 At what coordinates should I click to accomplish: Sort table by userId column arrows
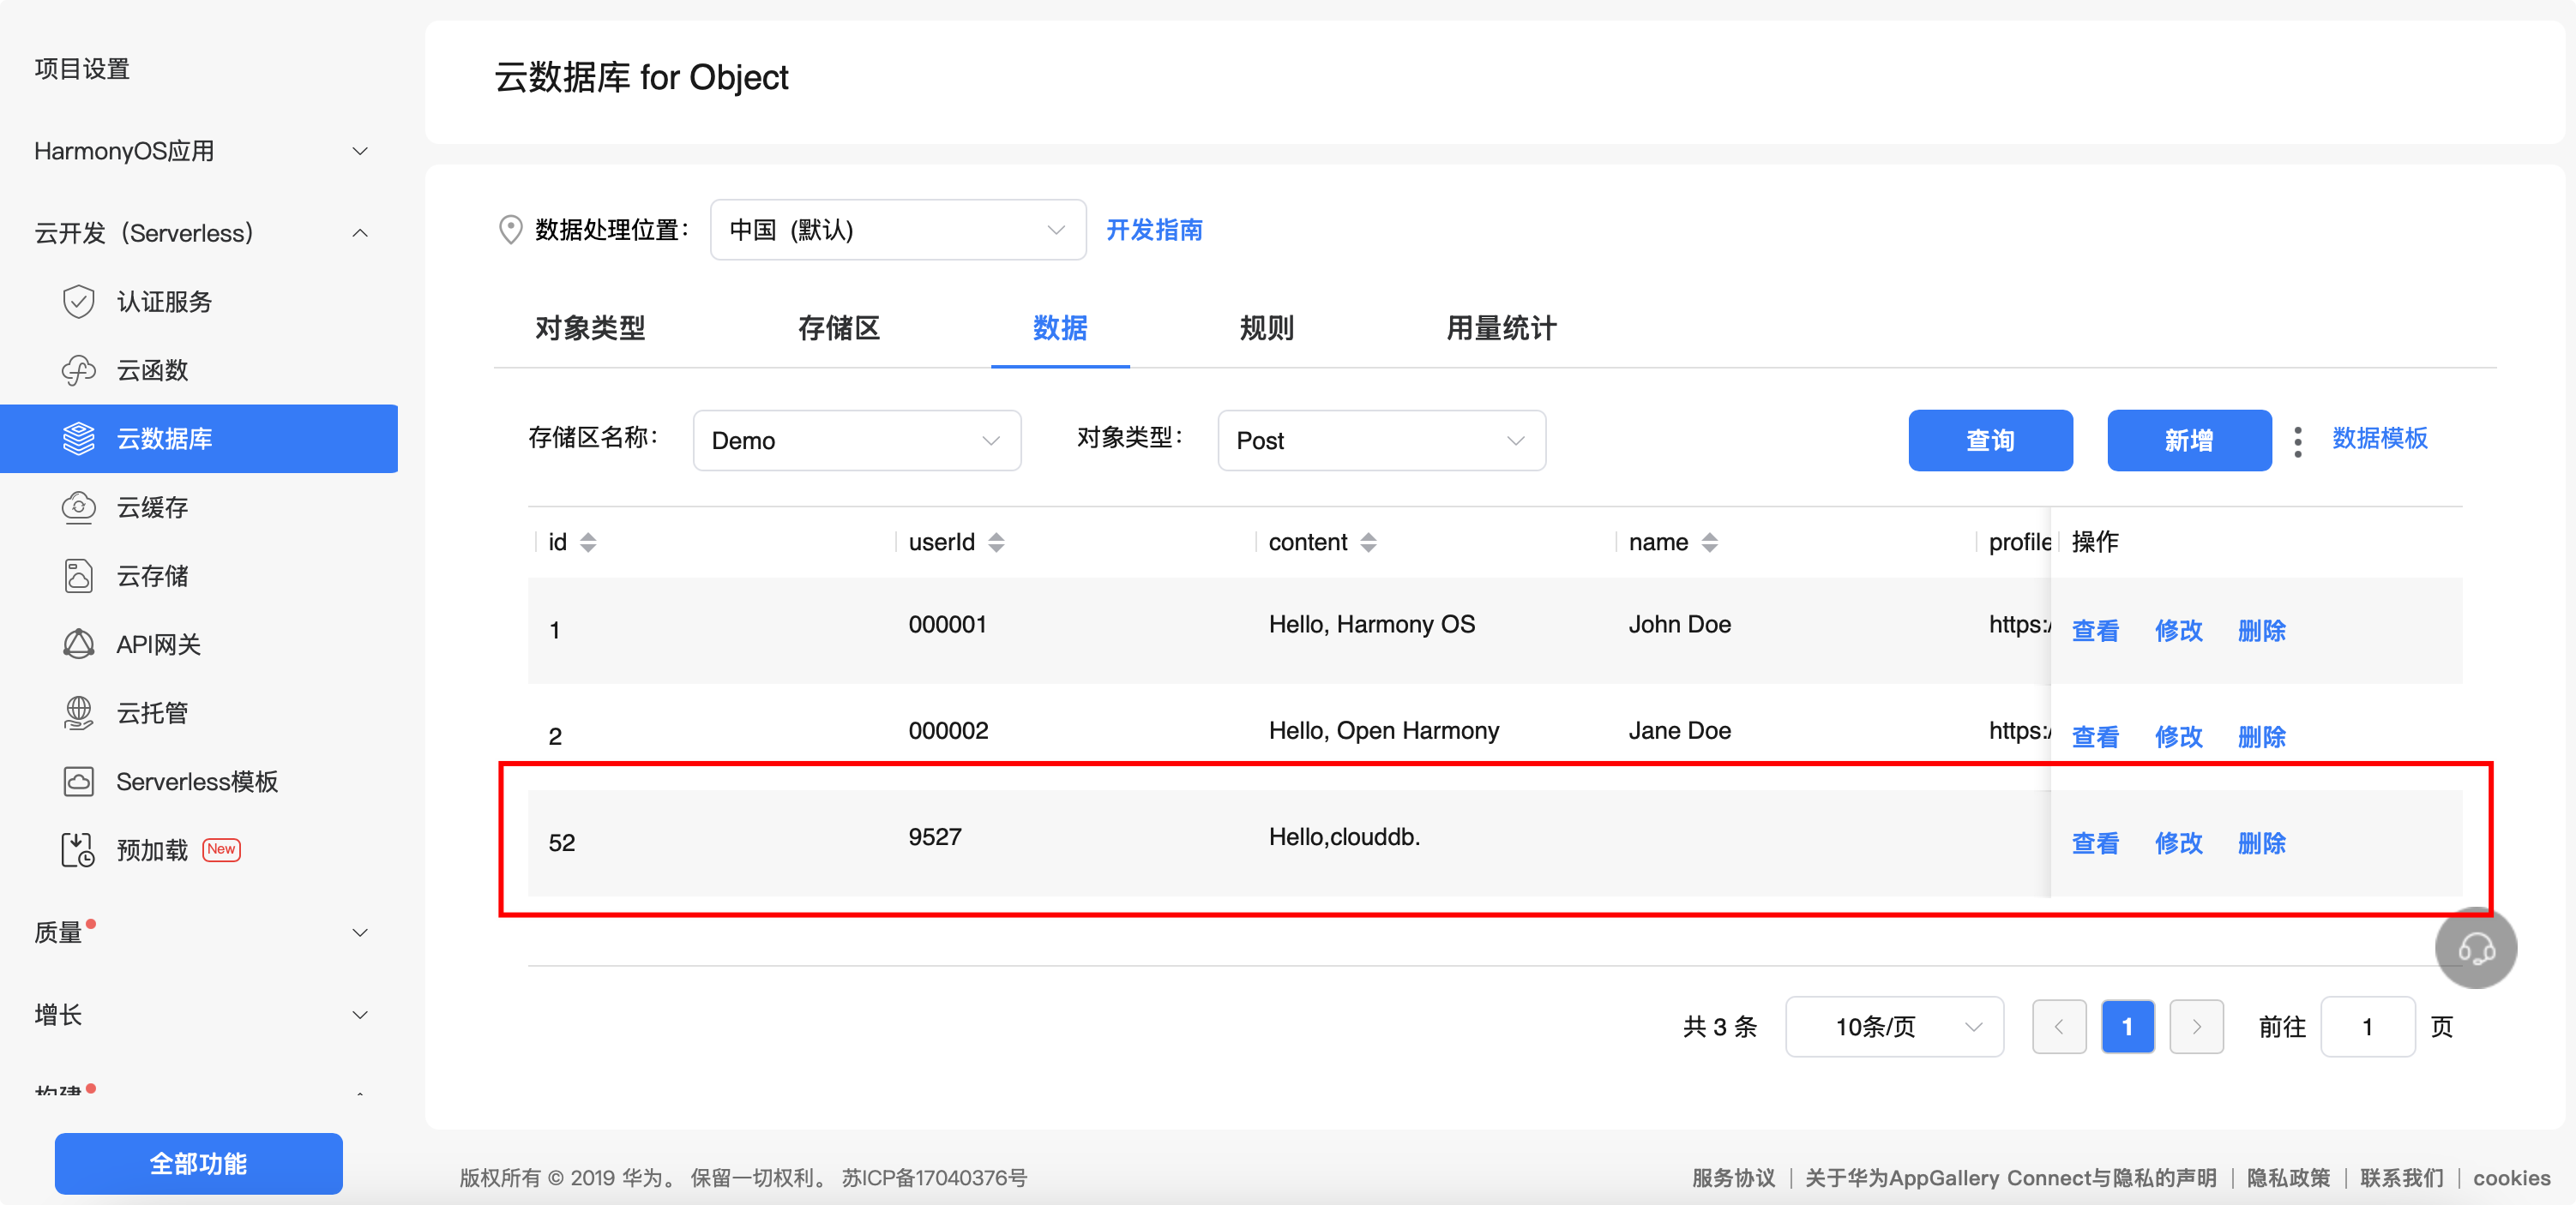[x=996, y=543]
